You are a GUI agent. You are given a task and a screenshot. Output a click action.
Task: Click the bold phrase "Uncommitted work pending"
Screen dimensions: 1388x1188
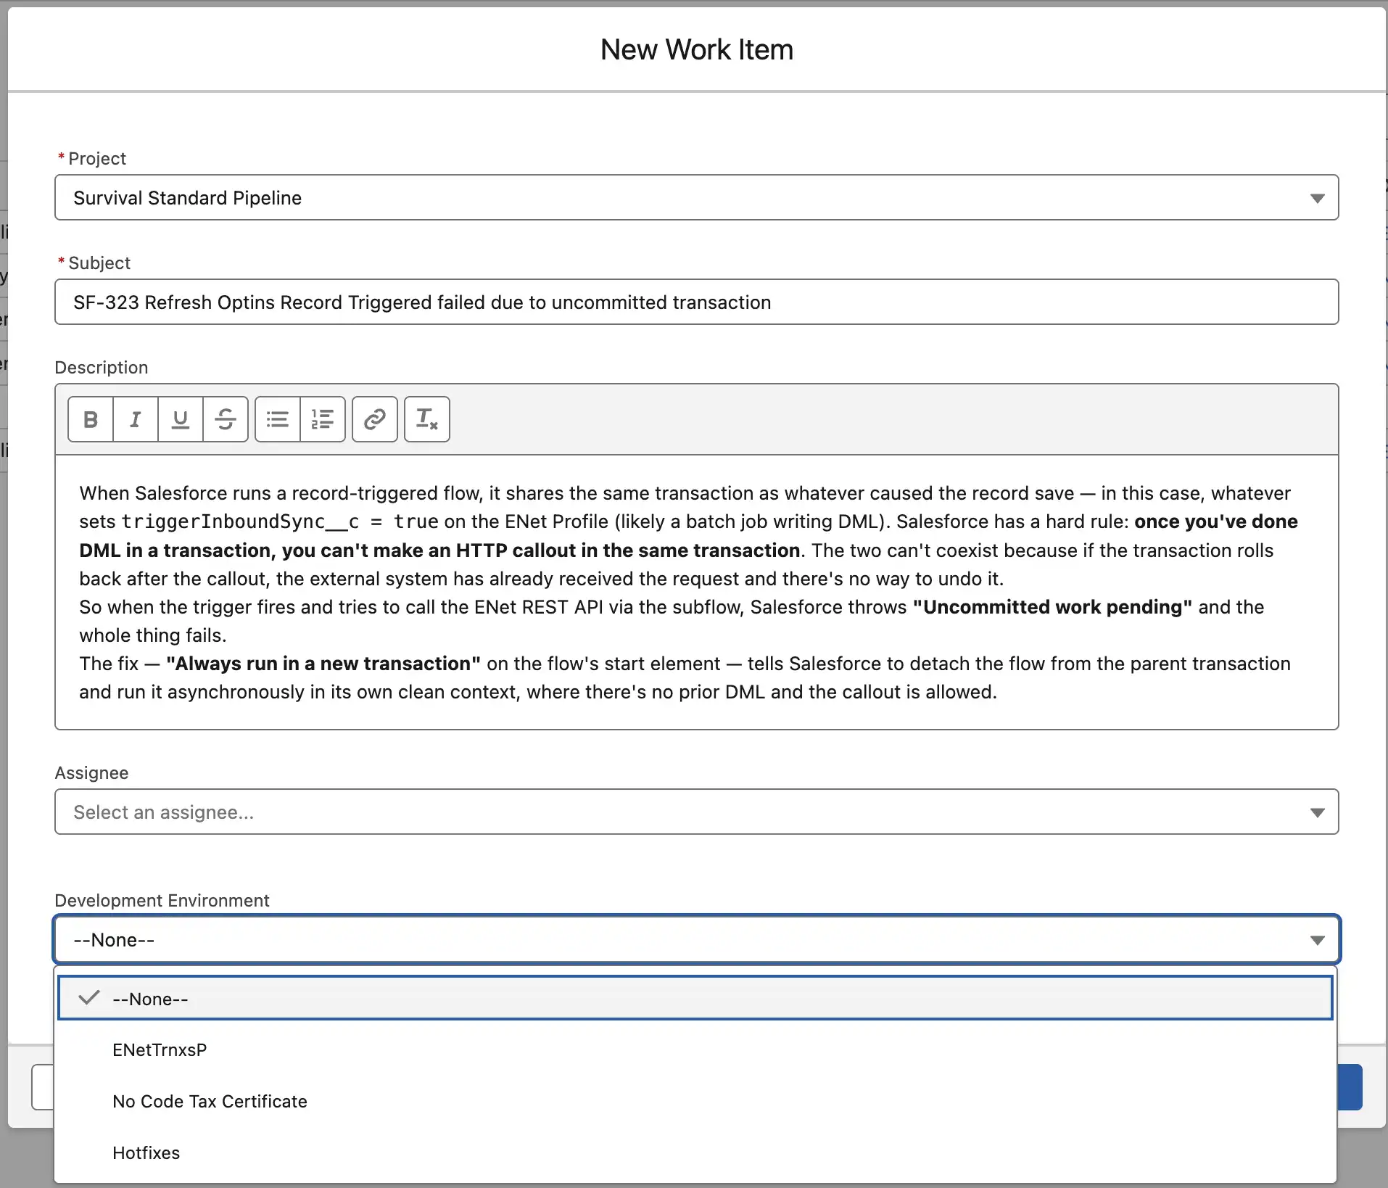click(x=1052, y=607)
